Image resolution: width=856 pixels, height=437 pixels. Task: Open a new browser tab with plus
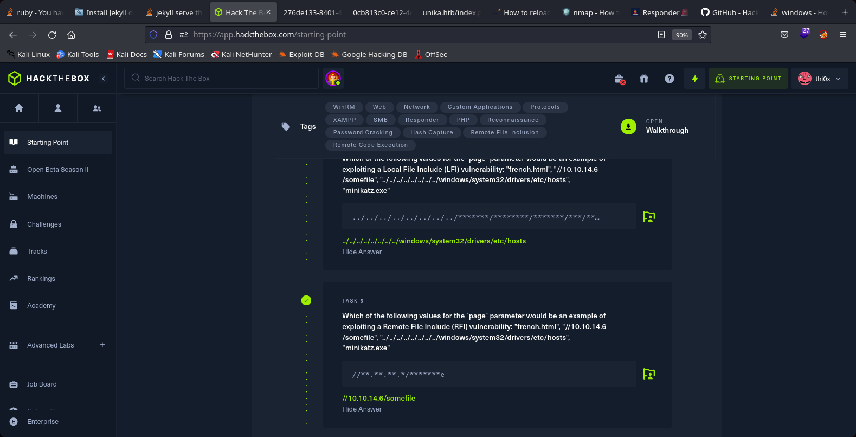(845, 12)
